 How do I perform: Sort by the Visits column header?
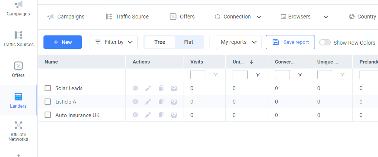click(197, 62)
